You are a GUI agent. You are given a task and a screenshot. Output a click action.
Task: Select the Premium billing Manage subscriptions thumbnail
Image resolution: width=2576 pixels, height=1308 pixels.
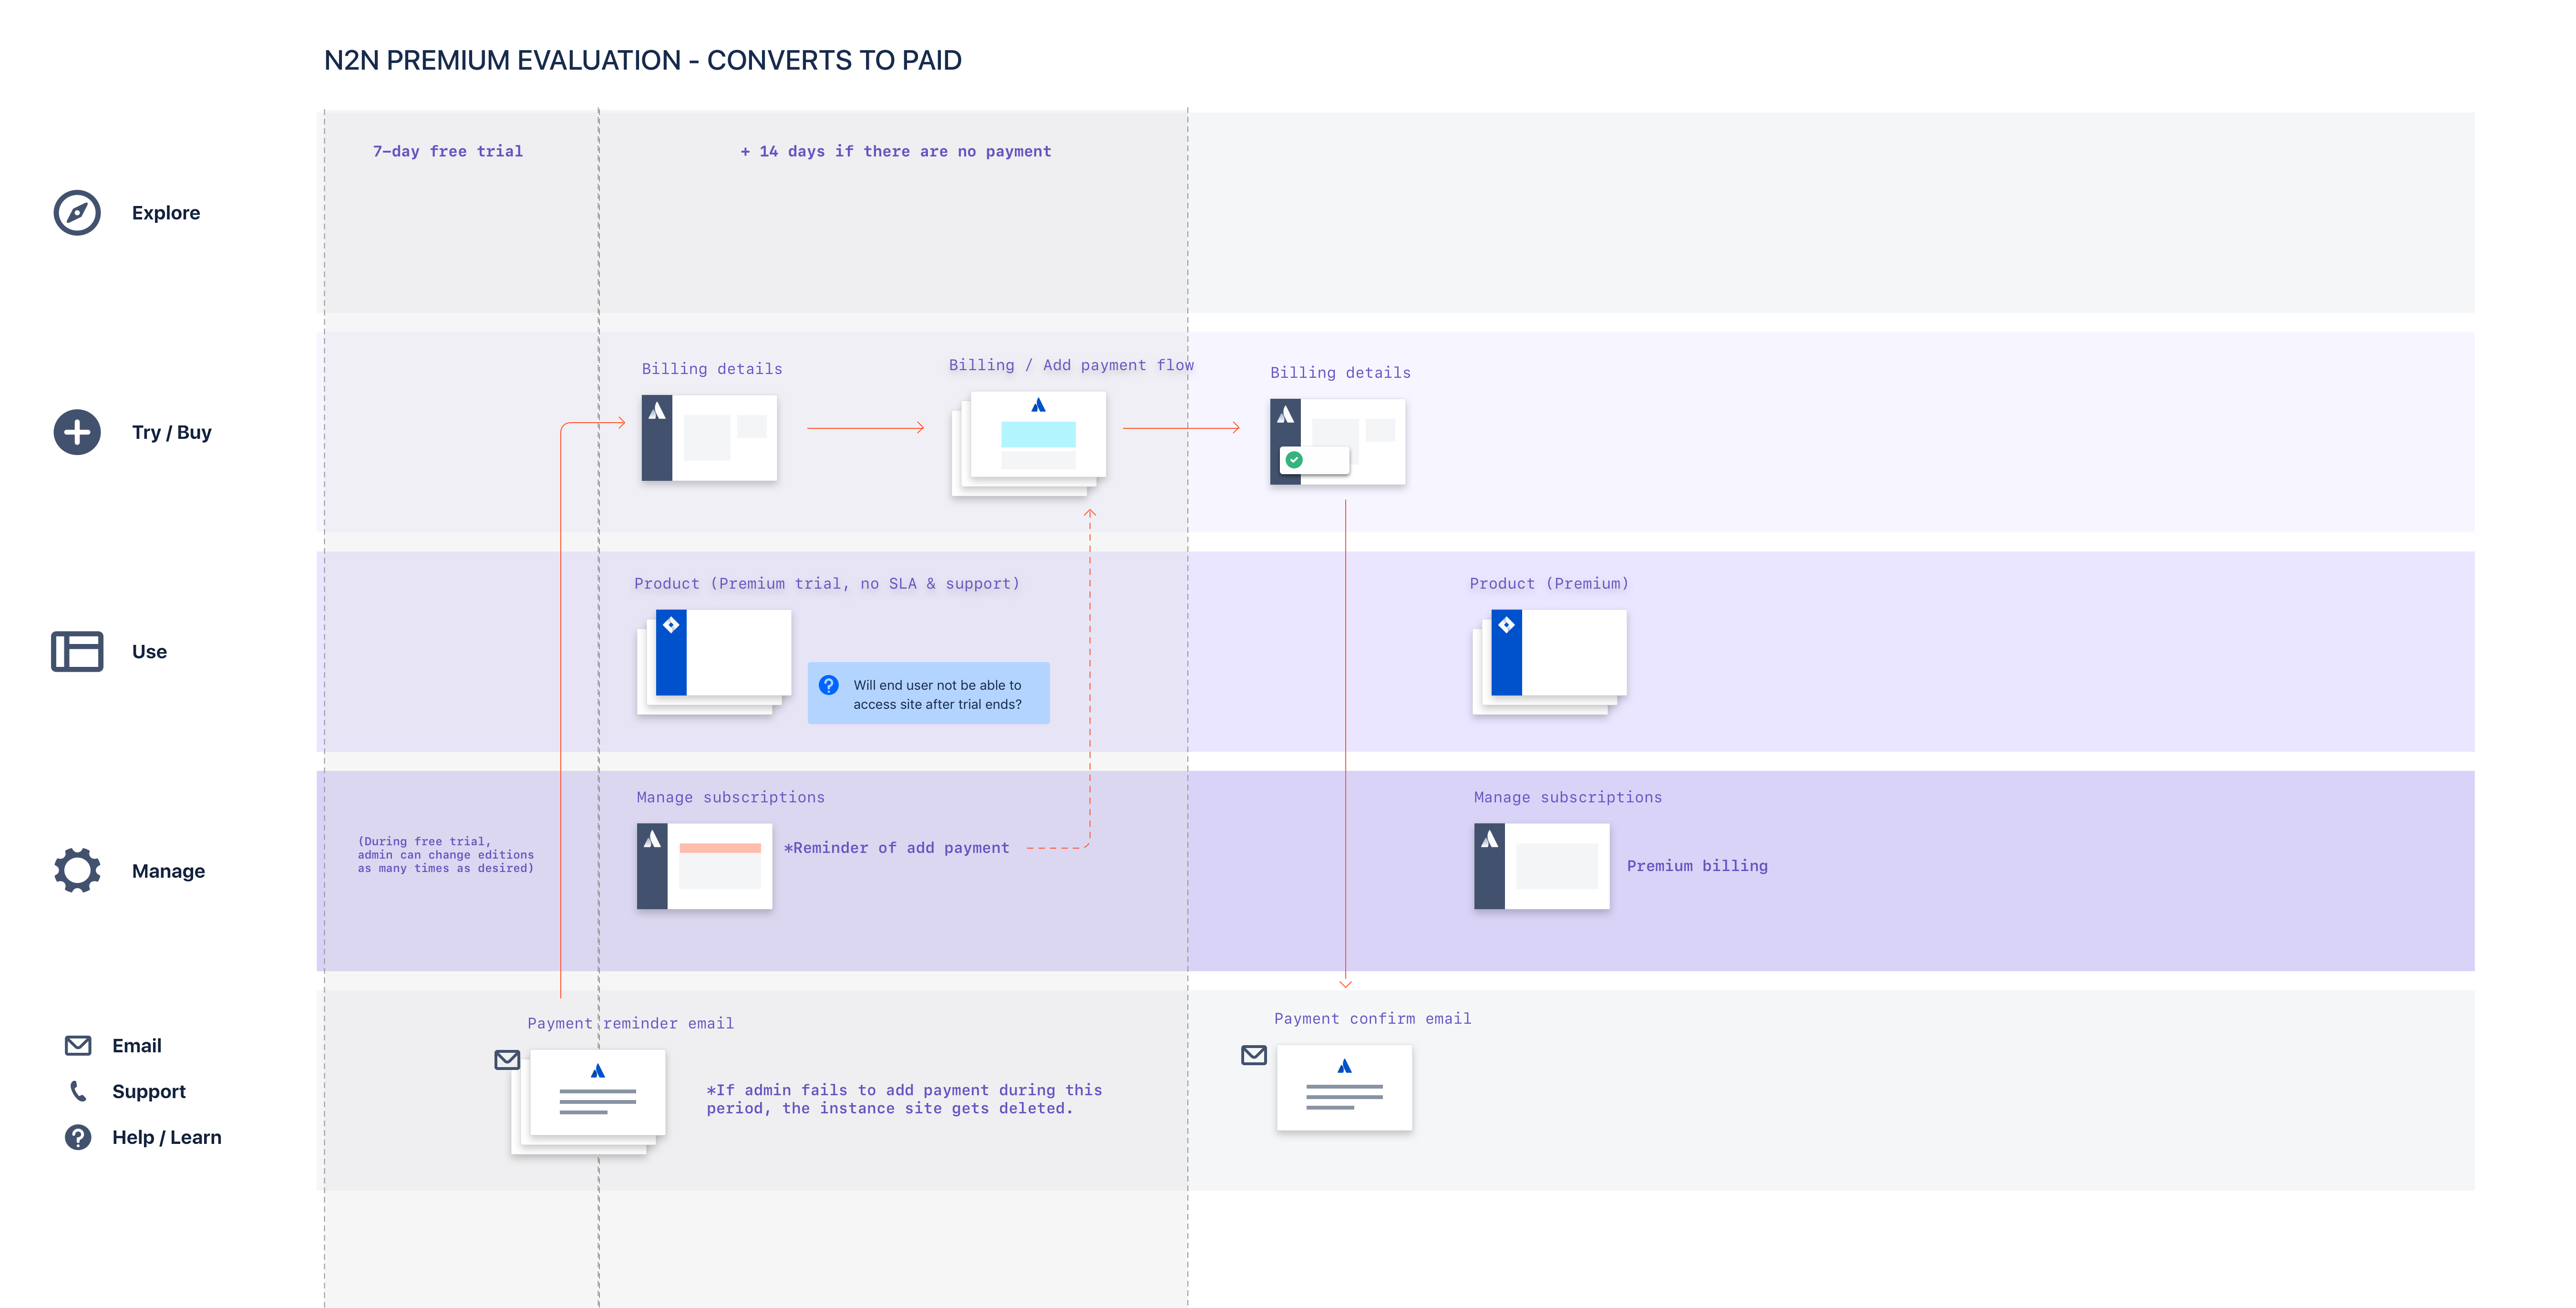point(1541,866)
